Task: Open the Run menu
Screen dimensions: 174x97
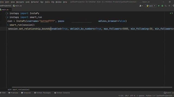Action: click(x=42, y=2)
